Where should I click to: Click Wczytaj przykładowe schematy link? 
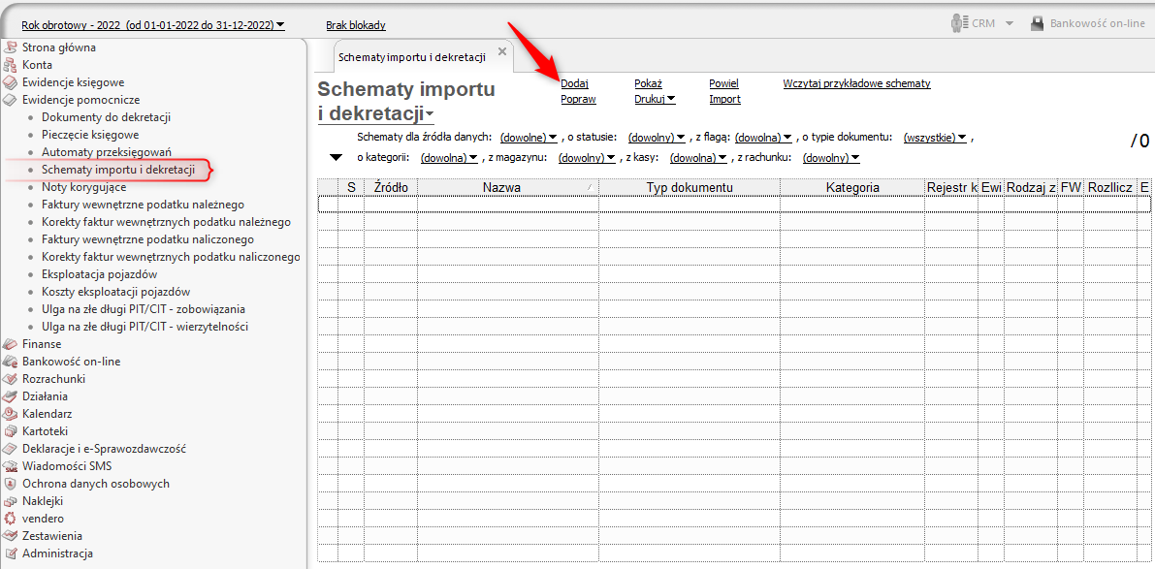click(856, 83)
